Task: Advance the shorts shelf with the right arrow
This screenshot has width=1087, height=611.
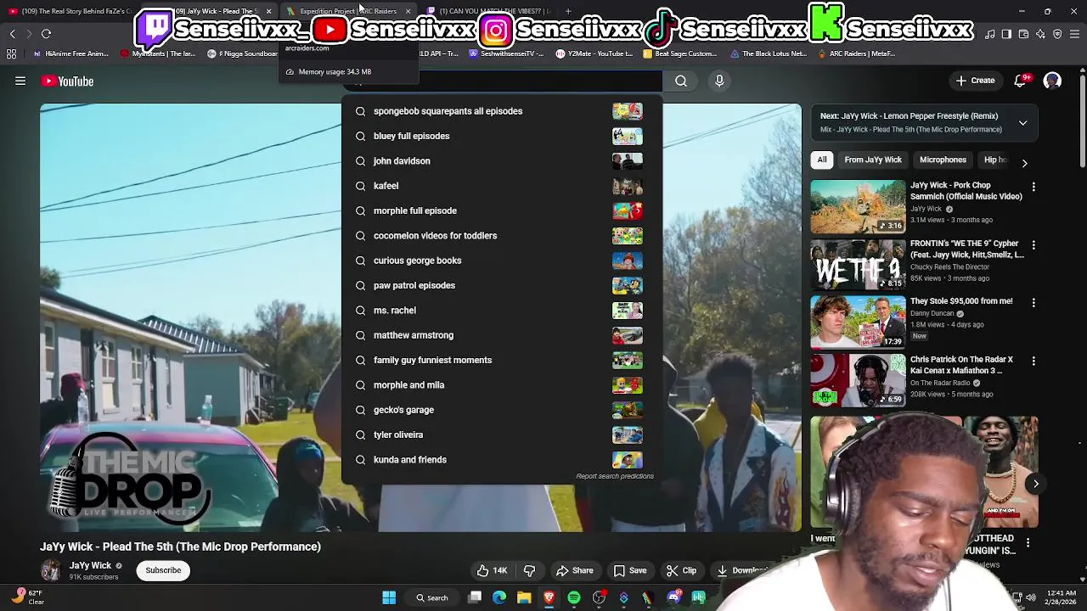Action: coord(1036,484)
